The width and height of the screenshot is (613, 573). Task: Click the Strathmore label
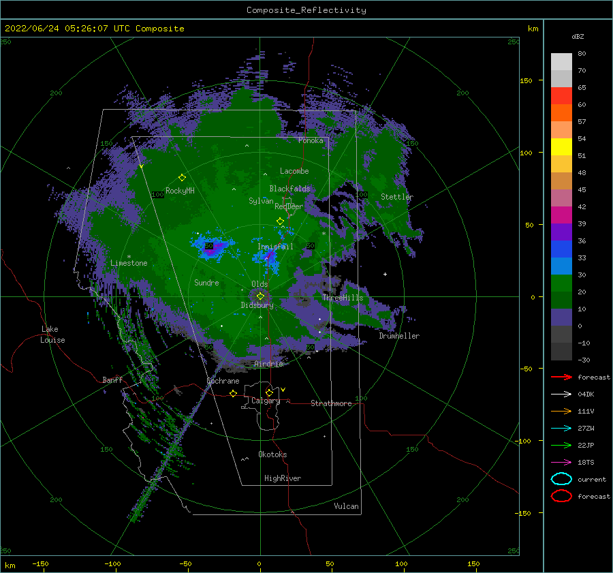[331, 403]
